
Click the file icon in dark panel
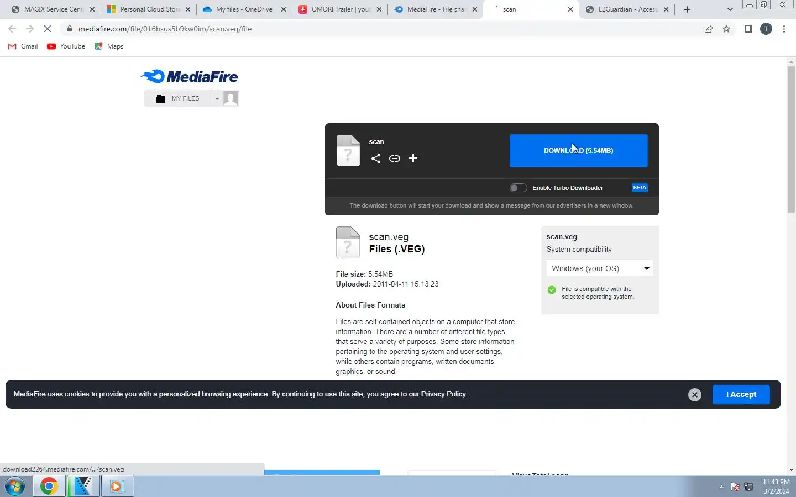pyautogui.click(x=348, y=150)
